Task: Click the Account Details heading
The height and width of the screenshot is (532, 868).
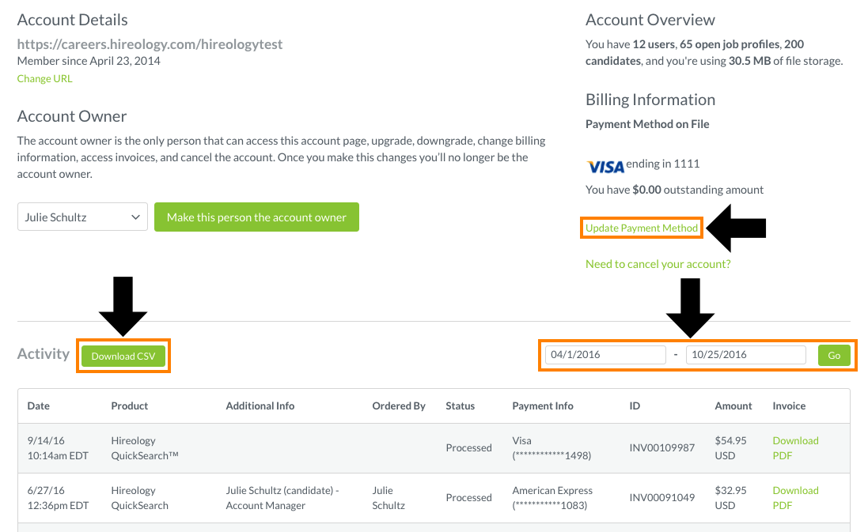Action: (73, 20)
